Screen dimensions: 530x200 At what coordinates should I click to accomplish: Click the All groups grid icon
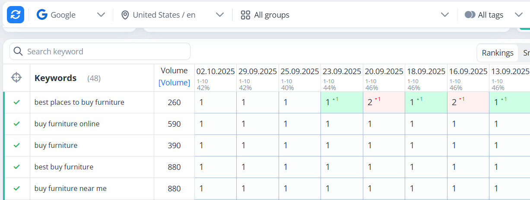click(x=245, y=15)
